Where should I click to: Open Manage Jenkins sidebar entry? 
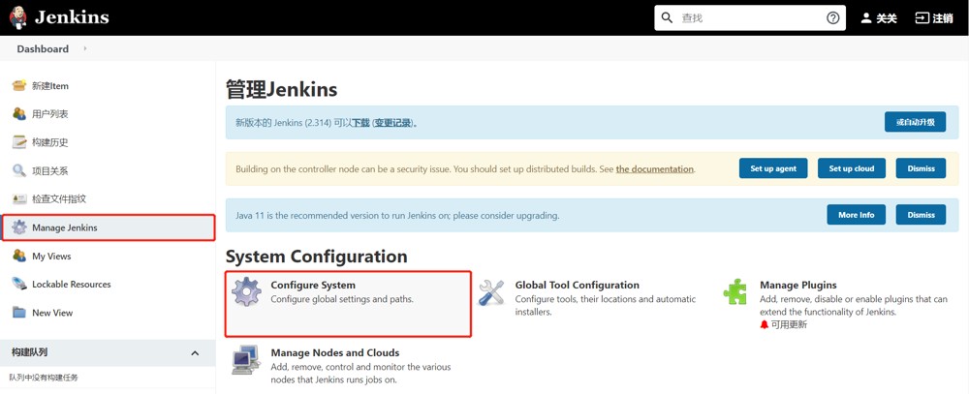64,227
